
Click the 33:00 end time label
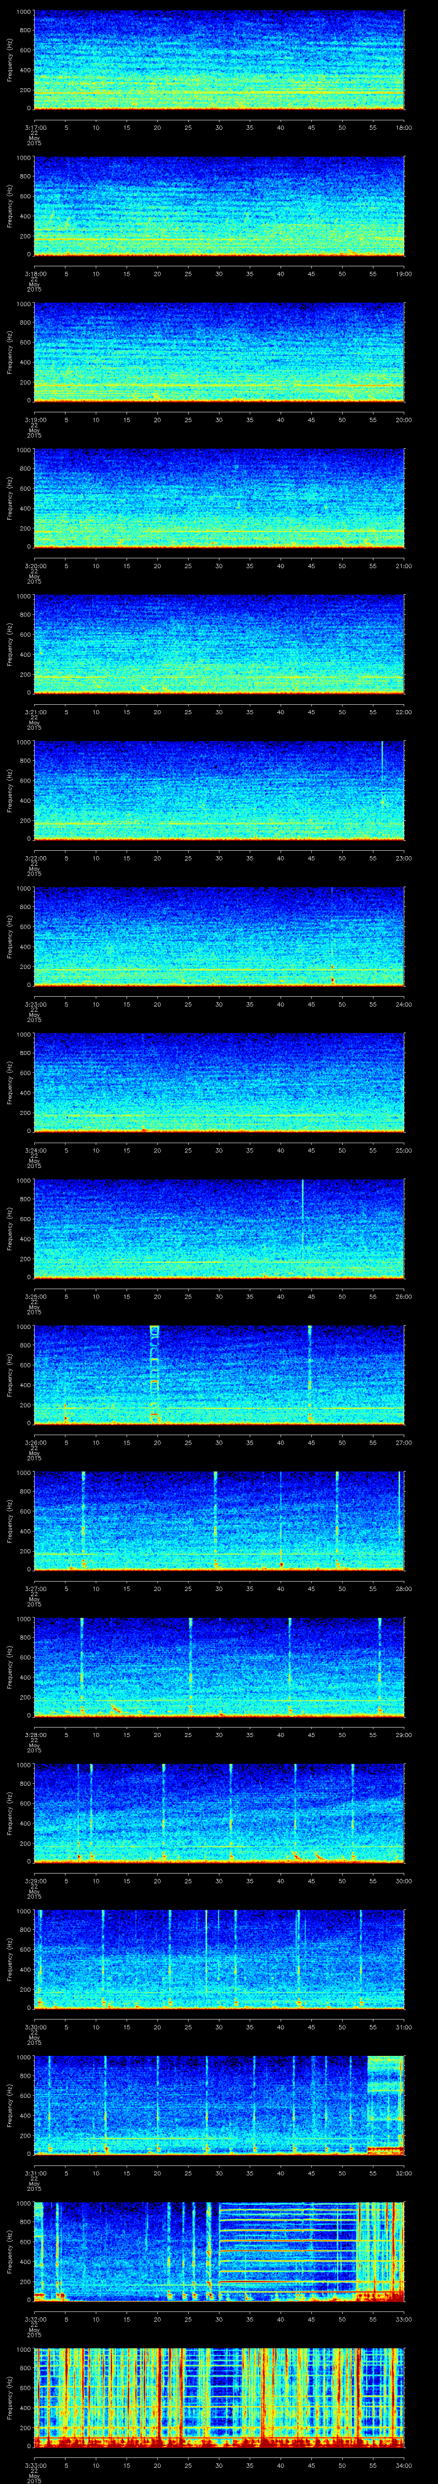(x=403, y=2318)
